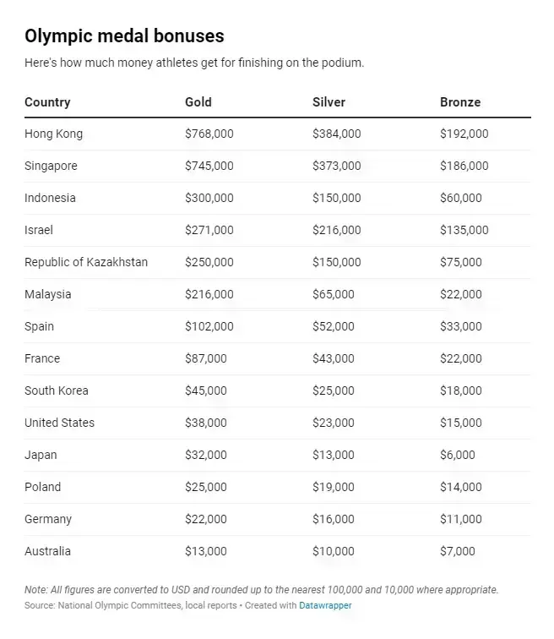This screenshot has width=554, height=639.
Task: Click the Indonesia country cell
Action: (x=50, y=198)
